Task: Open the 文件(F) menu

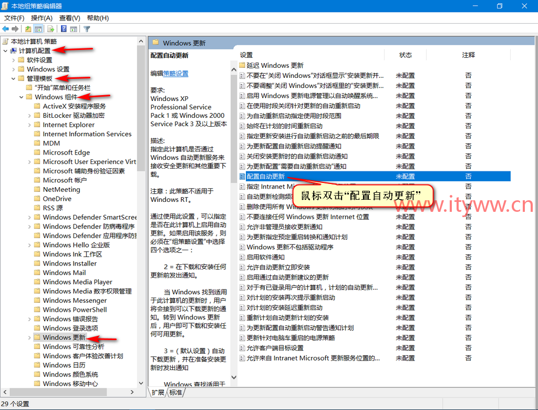Action: 14,18
